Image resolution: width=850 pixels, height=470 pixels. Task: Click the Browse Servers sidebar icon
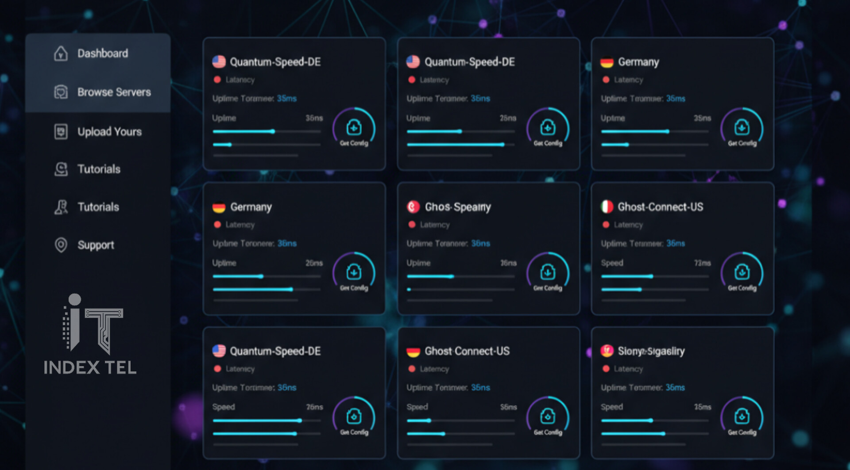(61, 92)
